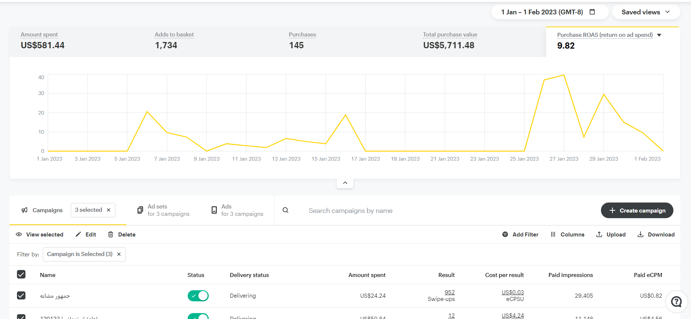Click the Add Filter button

coord(520,235)
